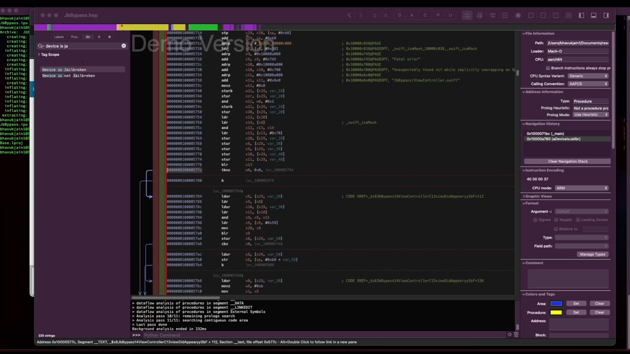This screenshot has height=354, width=630.
Task: Mark as Undefined with the U button
Action: pyautogui.click(x=450, y=15)
